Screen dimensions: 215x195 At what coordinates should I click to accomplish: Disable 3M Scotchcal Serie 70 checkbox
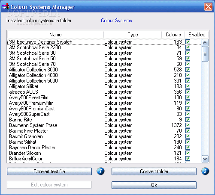click(x=188, y=64)
